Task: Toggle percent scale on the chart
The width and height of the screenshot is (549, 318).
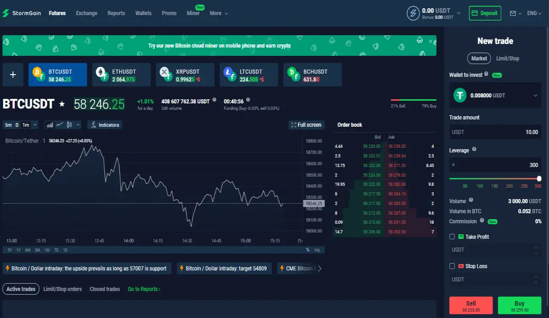Action: (x=307, y=250)
